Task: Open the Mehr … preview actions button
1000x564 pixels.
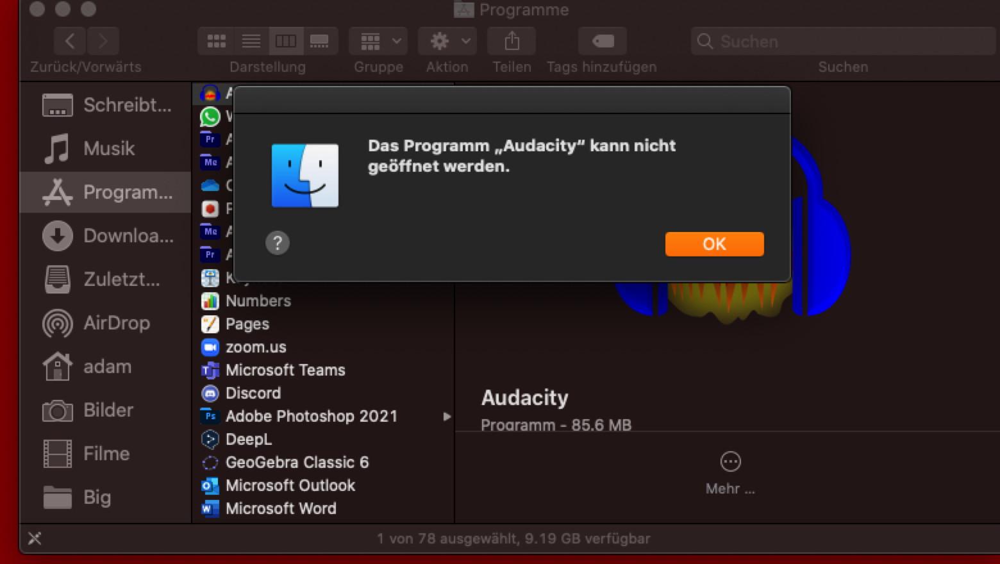Action: click(730, 473)
